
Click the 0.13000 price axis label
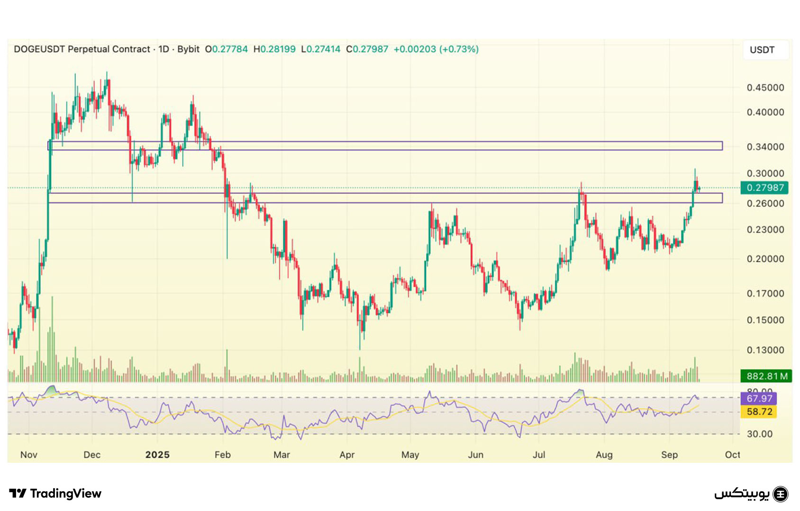[765, 350]
